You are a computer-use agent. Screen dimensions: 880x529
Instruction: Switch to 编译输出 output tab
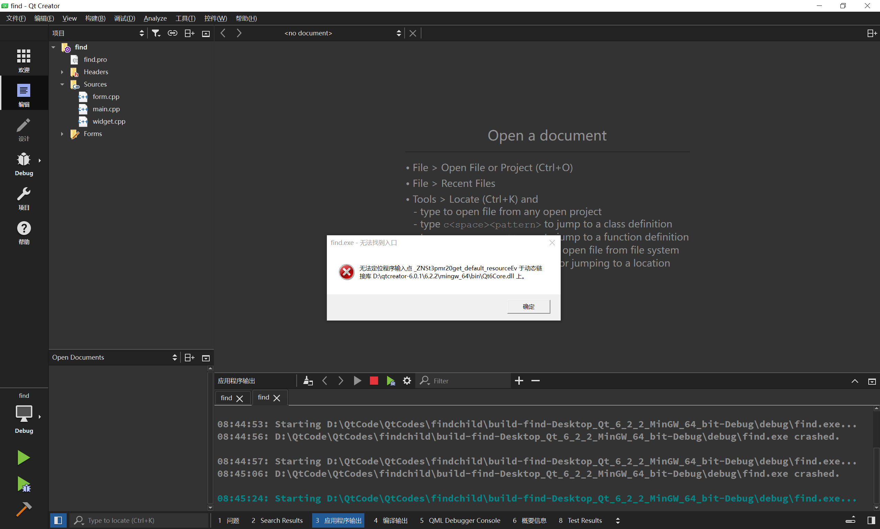pos(390,520)
